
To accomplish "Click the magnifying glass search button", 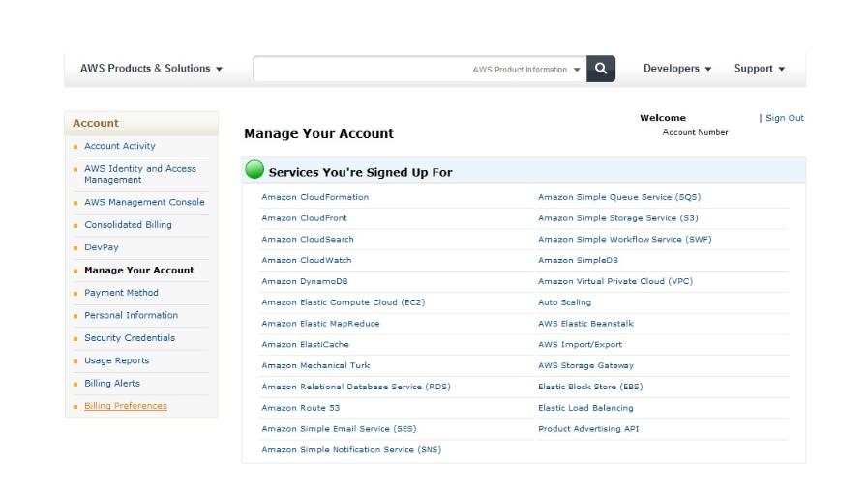I will click(x=601, y=69).
